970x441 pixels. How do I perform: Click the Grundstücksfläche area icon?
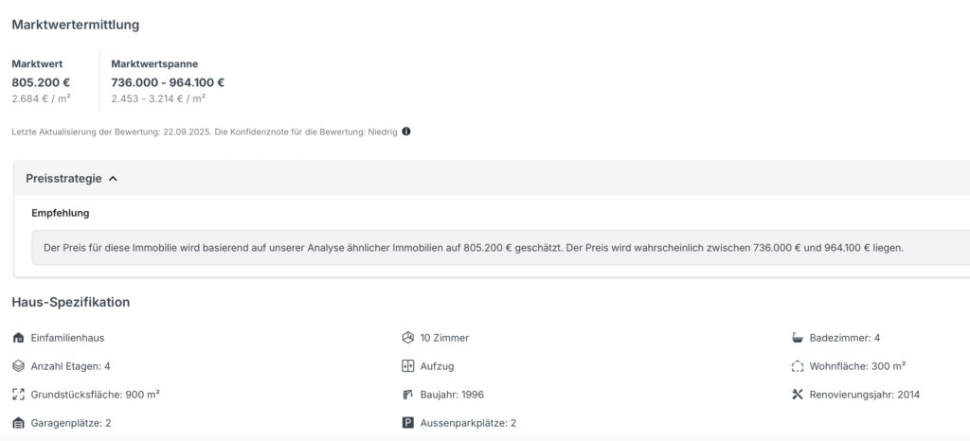(18, 395)
